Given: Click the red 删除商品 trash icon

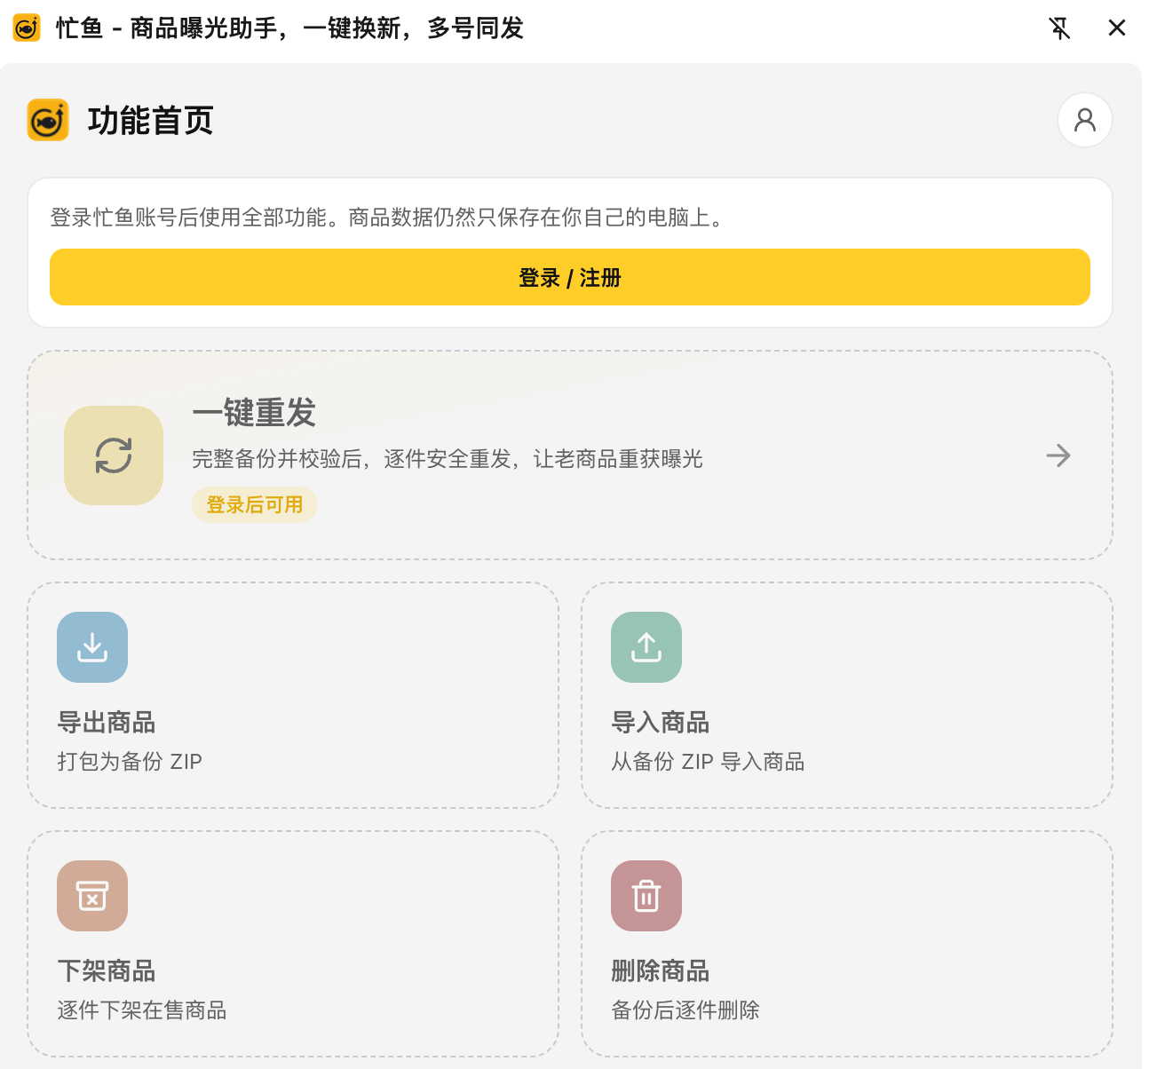Looking at the screenshot, I should pos(646,896).
